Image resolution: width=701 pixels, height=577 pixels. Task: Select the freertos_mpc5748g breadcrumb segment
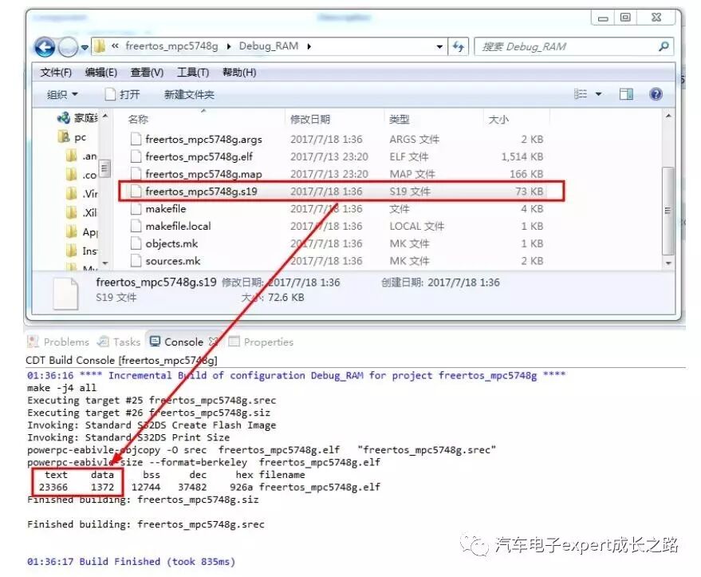coord(171,46)
